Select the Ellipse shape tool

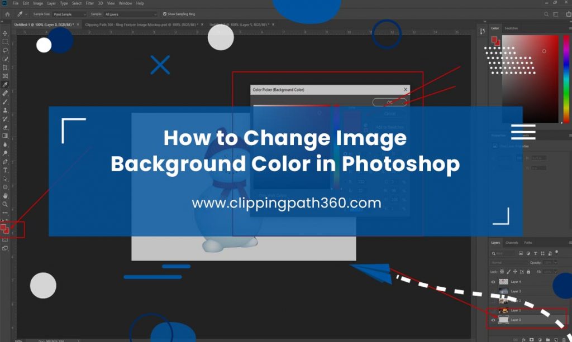pos(5,187)
